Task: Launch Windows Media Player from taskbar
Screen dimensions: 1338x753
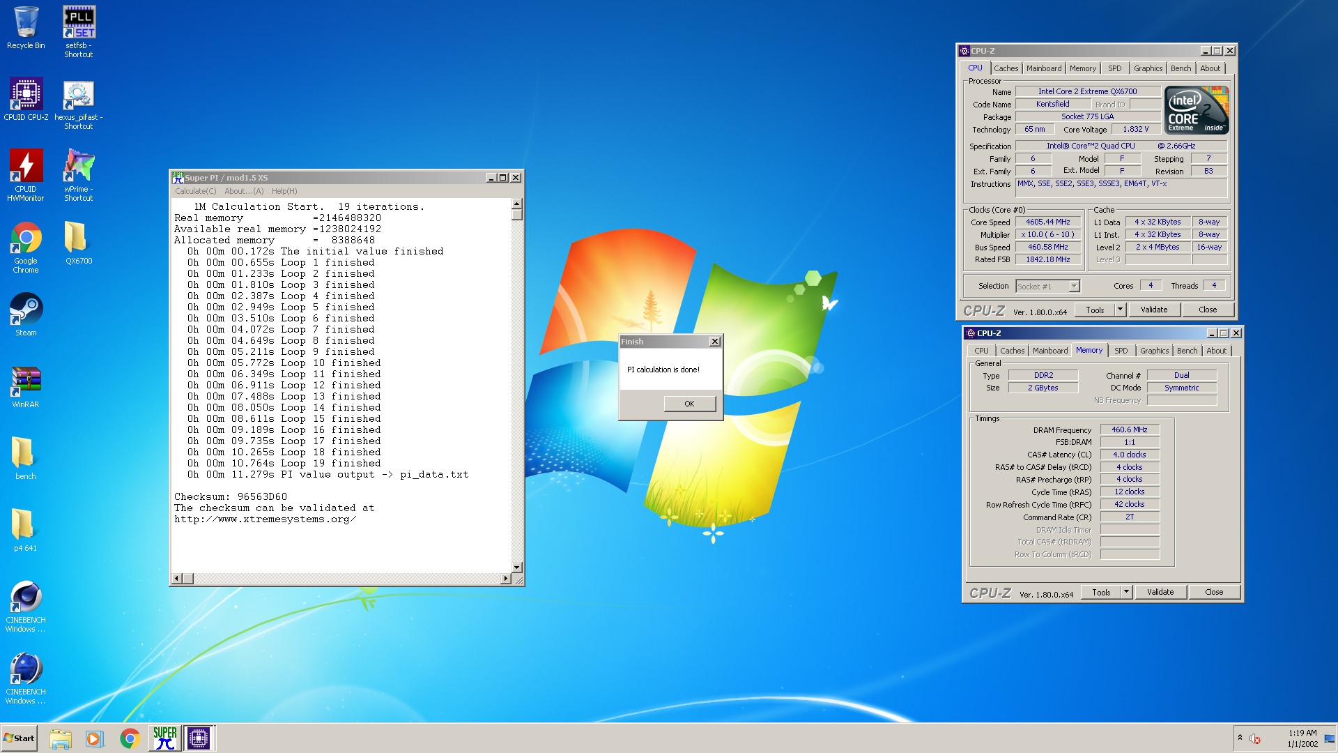Action: (x=94, y=738)
